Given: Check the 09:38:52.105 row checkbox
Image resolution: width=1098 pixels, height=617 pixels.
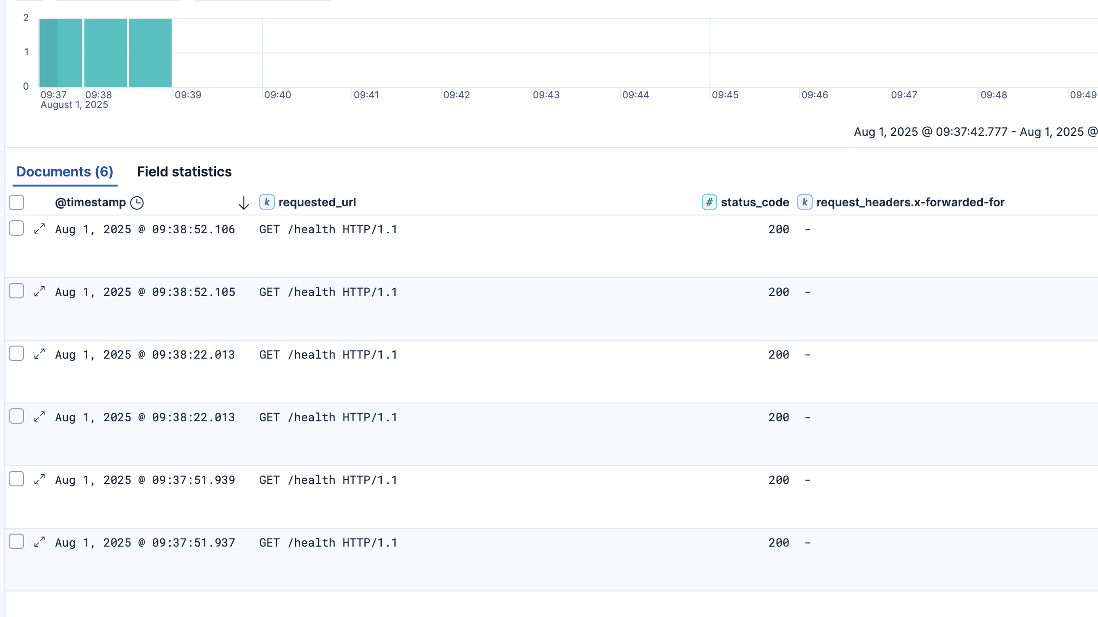Looking at the screenshot, I should 16,291.
